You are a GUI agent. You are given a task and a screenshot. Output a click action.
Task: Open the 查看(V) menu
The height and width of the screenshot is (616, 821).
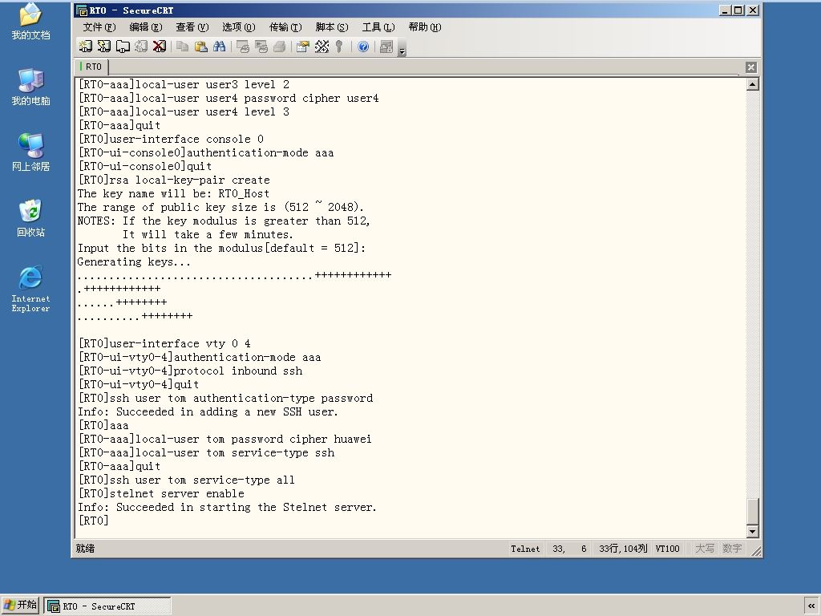(x=192, y=26)
